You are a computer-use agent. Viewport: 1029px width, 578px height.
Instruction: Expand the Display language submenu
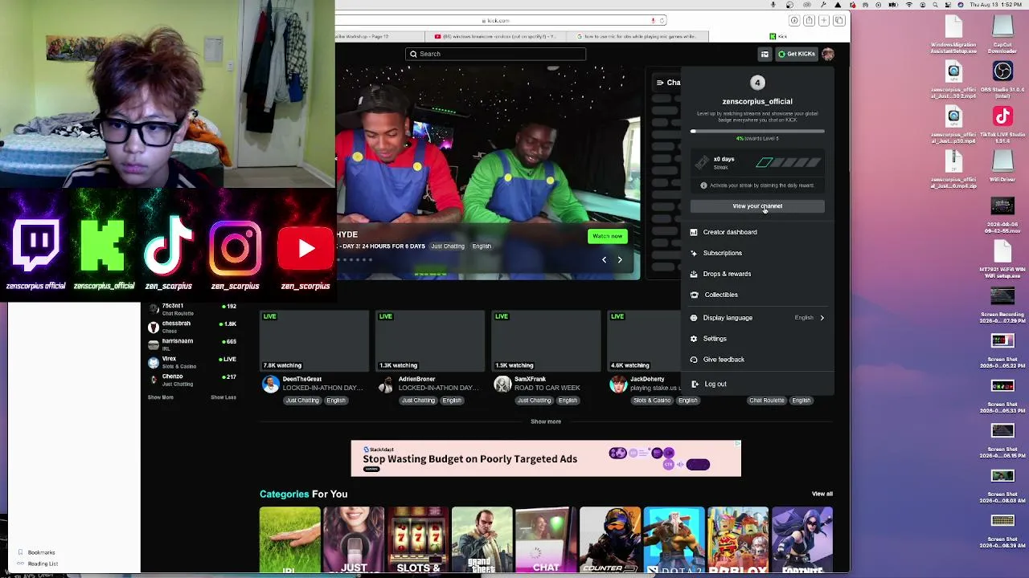click(x=757, y=318)
